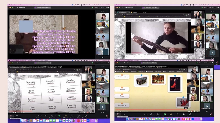This screenshot has height=123, width=220.
Task: Open Finder from bottom-left dock
Action: pyautogui.click(x=21, y=121)
